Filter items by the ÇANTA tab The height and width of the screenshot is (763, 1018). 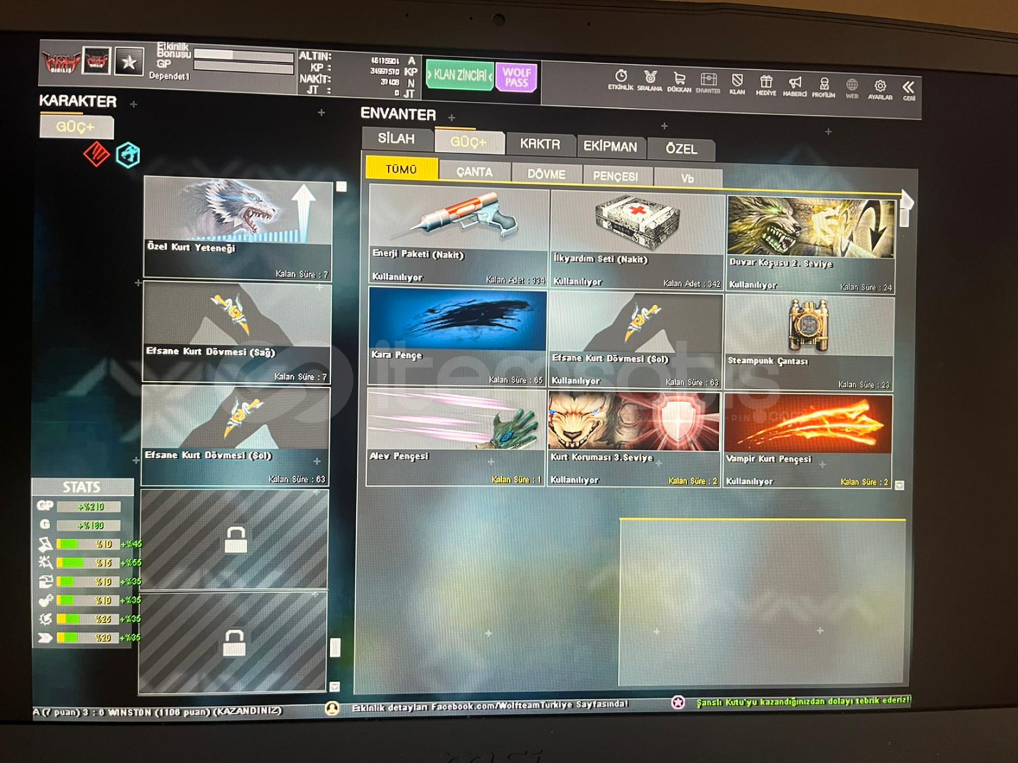point(474,172)
